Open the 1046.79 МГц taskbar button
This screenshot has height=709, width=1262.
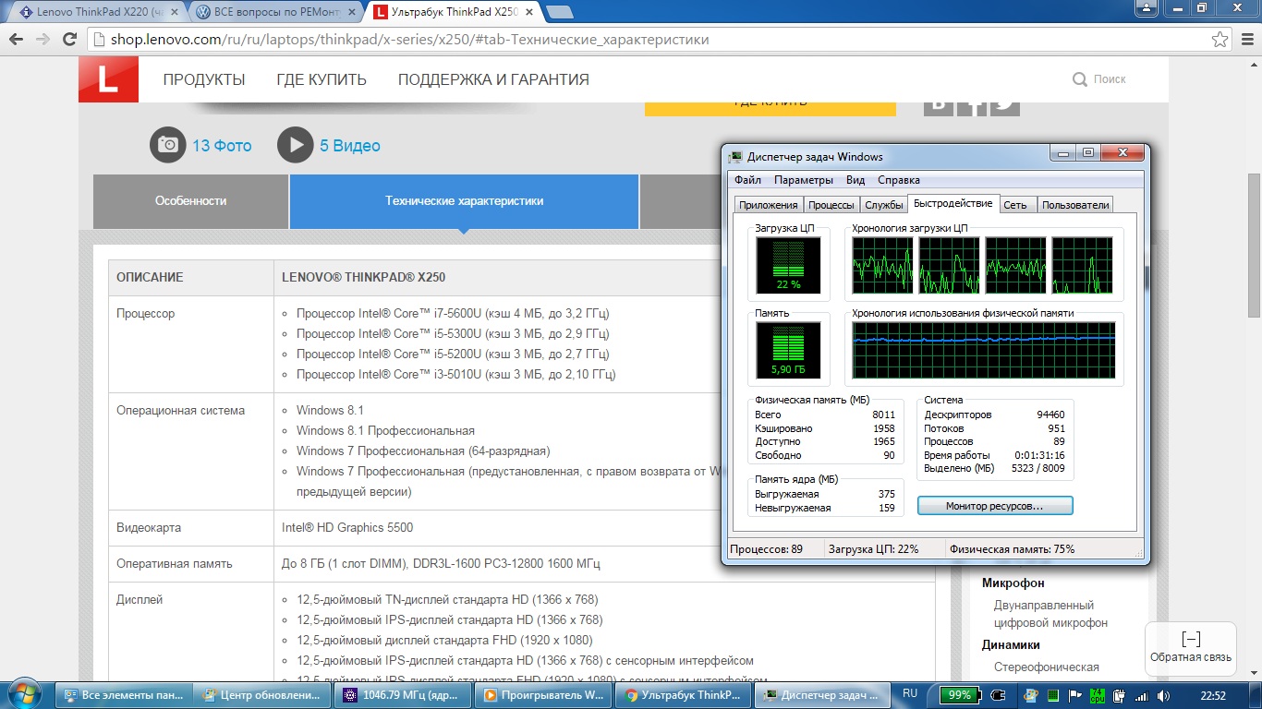[403, 695]
